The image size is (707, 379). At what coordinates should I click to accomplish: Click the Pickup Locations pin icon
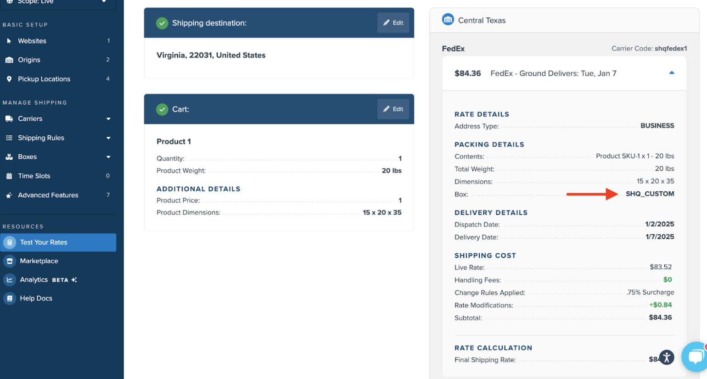9,79
